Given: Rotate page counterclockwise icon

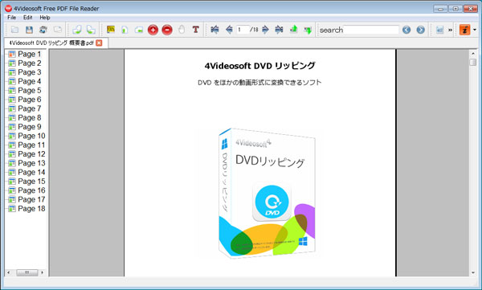Looking at the screenshot, I should click(76, 30).
